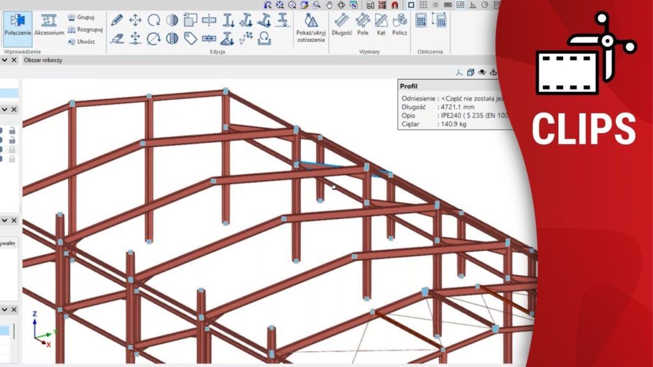Collapse the bottom-left panel chevron

coord(4,309)
